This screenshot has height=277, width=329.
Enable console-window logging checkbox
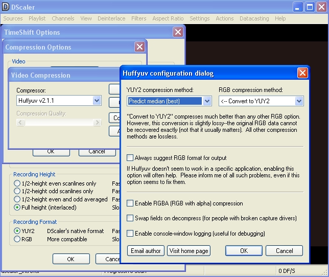(130, 234)
